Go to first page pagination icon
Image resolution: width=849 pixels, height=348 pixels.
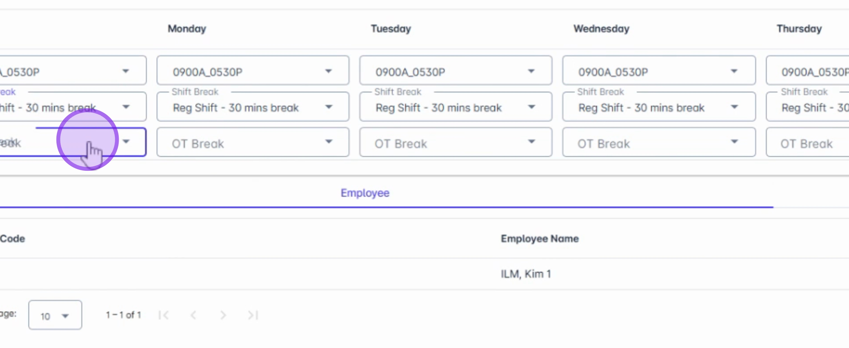pyautogui.click(x=164, y=315)
